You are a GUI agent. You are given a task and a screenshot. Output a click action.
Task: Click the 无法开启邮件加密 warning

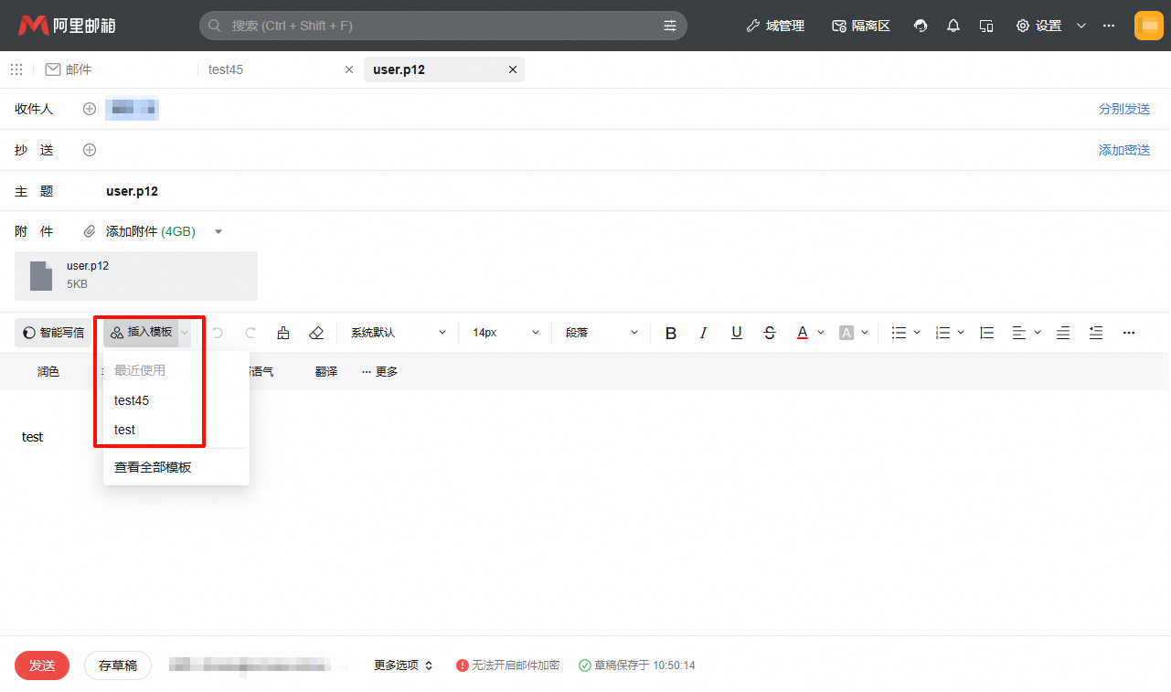point(508,665)
